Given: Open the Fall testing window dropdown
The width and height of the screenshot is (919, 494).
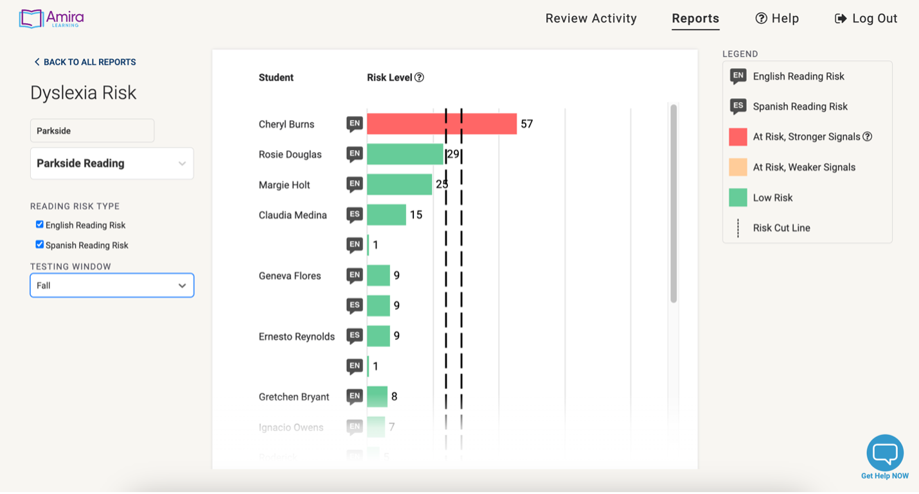Looking at the screenshot, I should click(x=112, y=285).
